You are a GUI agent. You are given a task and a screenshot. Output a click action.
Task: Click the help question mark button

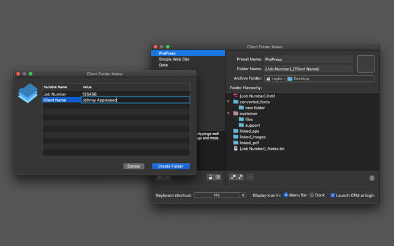coord(371,178)
